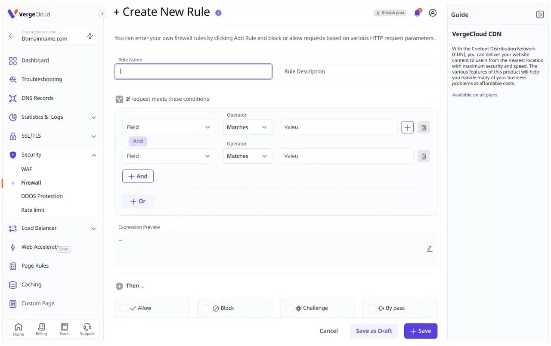Collapse the Guide panel icon
This screenshot has width=551, height=346.
click(x=540, y=14)
